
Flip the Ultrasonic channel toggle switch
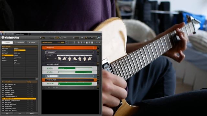click(47, 55)
